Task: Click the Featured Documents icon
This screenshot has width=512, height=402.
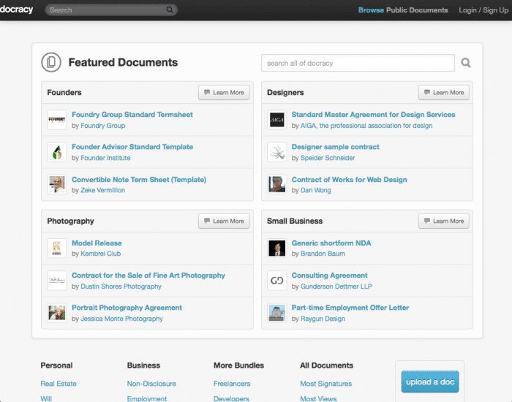Action: [x=51, y=63]
